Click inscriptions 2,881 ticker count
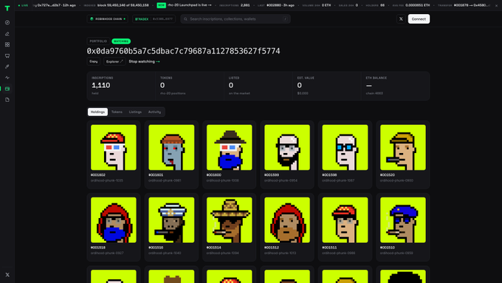 pos(234,5)
